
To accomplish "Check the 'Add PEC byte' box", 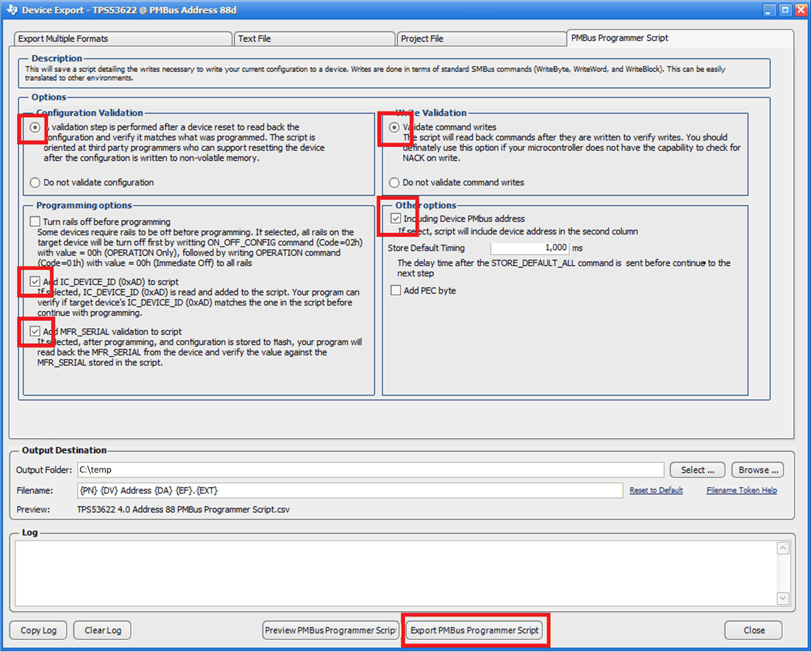I will [x=396, y=290].
